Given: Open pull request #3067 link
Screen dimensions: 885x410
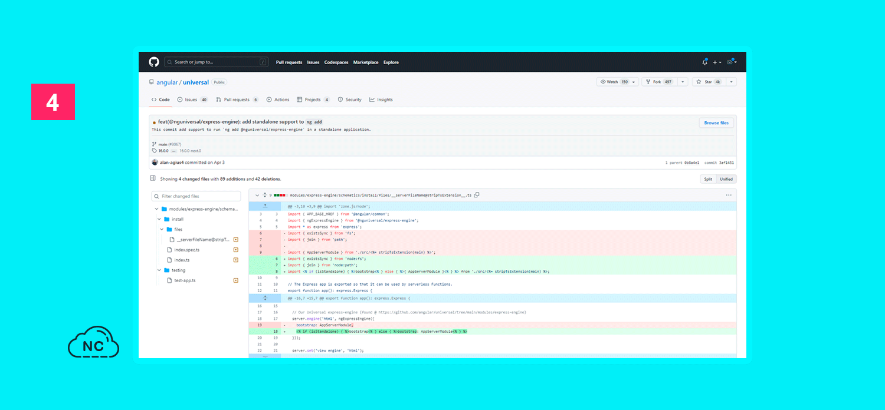Looking at the screenshot, I should 174,144.
